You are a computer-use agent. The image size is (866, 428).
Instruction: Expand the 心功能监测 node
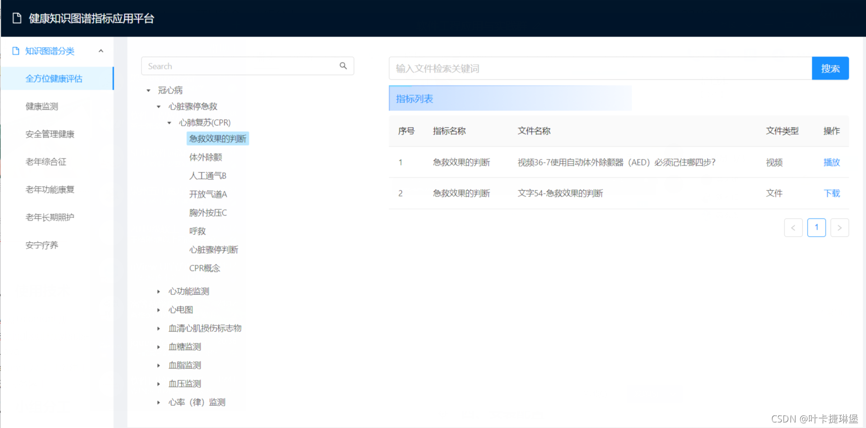tap(159, 292)
